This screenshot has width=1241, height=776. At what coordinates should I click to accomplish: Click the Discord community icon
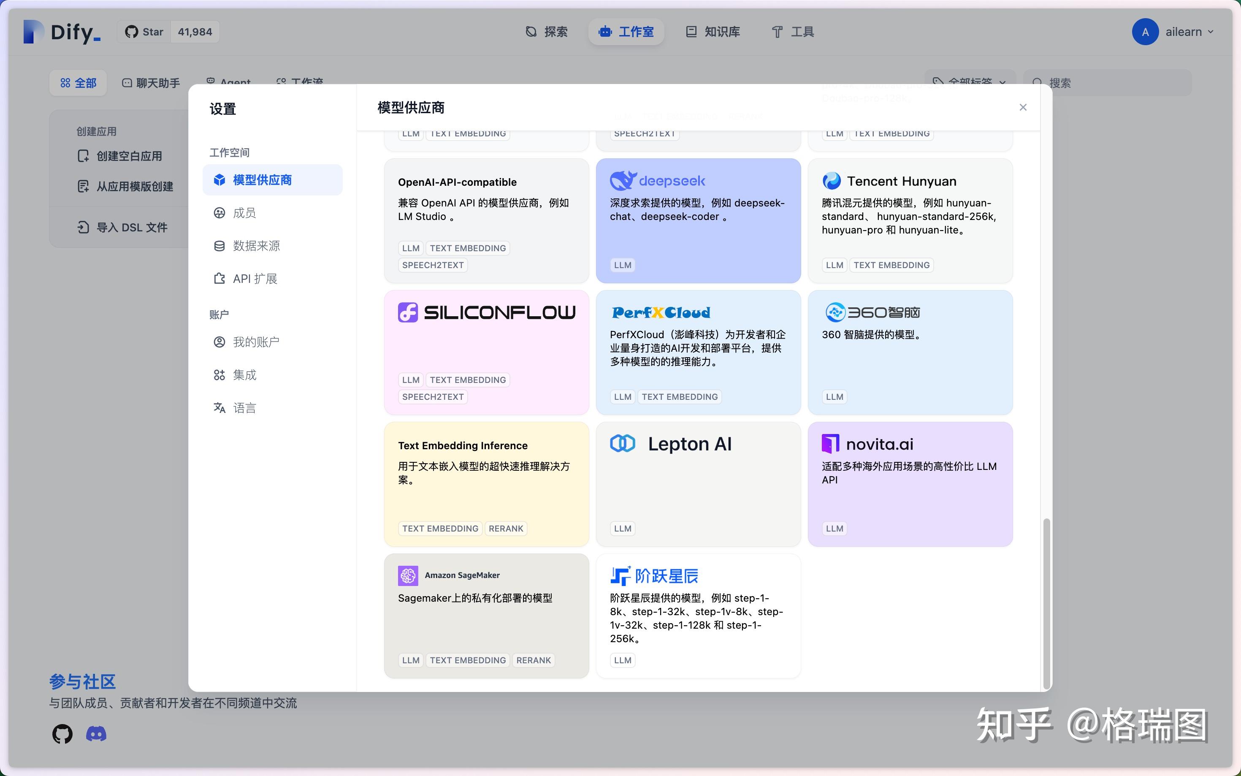click(96, 733)
